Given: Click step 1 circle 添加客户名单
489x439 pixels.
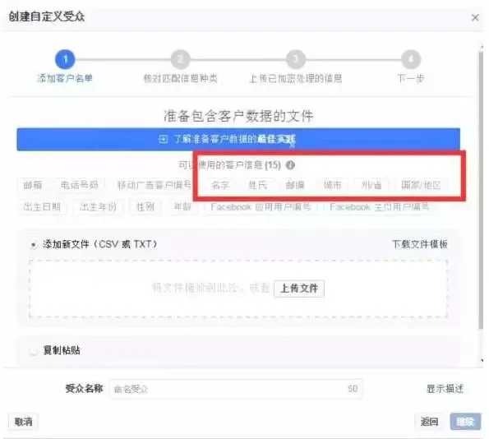Looking at the screenshot, I should (65, 59).
